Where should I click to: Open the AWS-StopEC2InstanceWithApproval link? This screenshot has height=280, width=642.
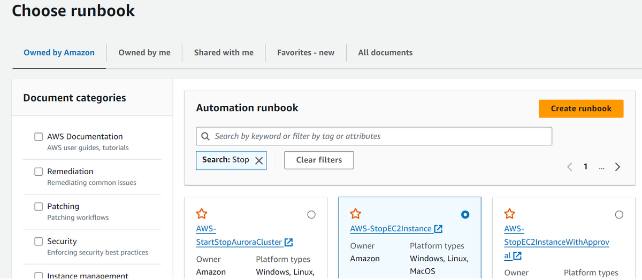click(556, 242)
